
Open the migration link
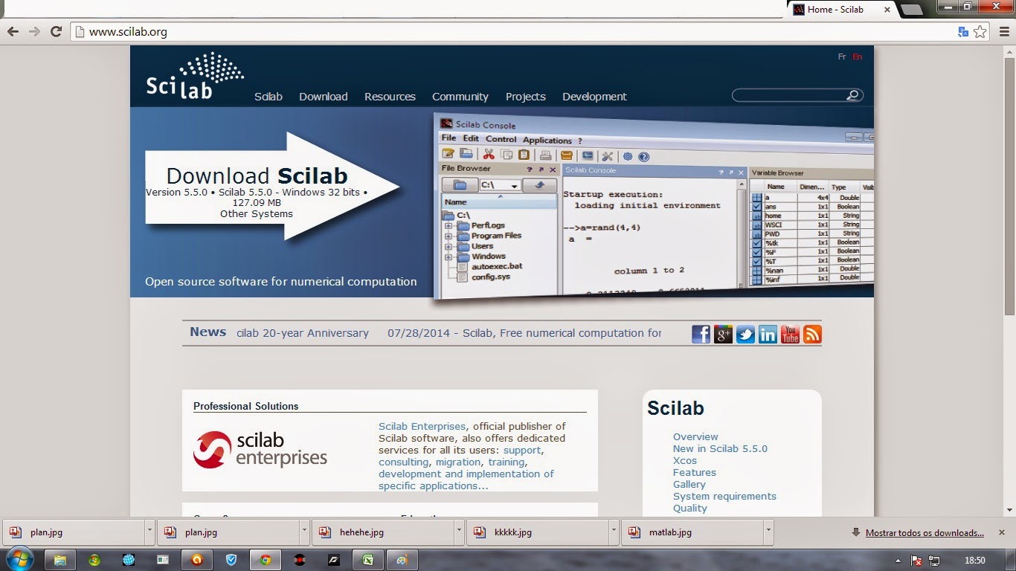click(458, 462)
